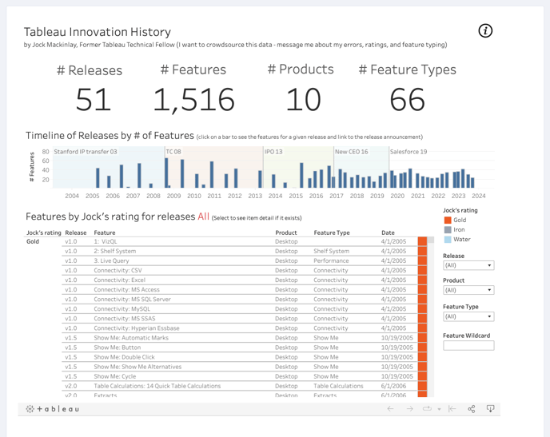The height and width of the screenshot is (437, 550).
Task: Select the 'Show Me: Automatic Marks' feature
Action: pos(131,338)
